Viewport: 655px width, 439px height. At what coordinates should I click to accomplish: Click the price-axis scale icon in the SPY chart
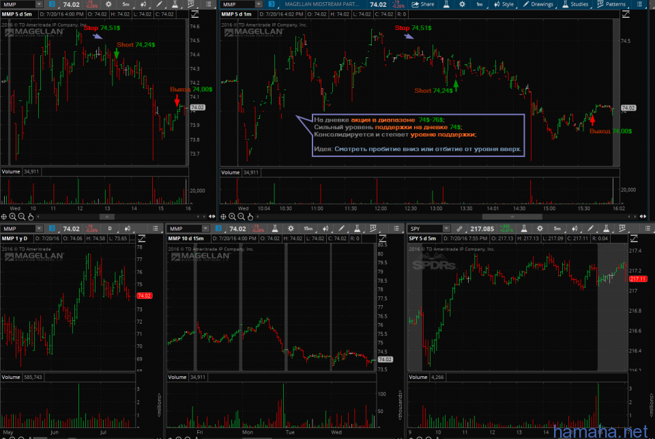click(x=634, y=238)
